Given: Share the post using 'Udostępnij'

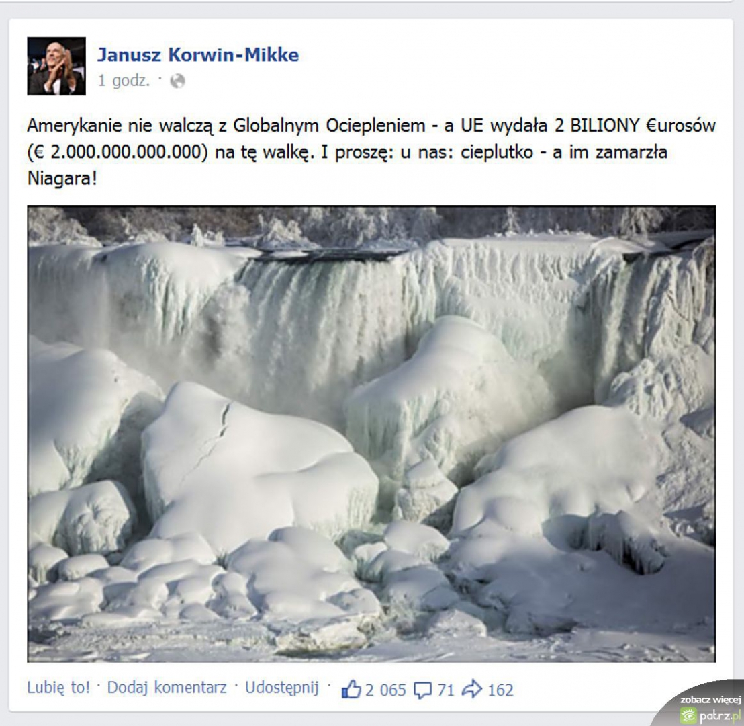Looking at the screenshot, I should click(282, 688).
